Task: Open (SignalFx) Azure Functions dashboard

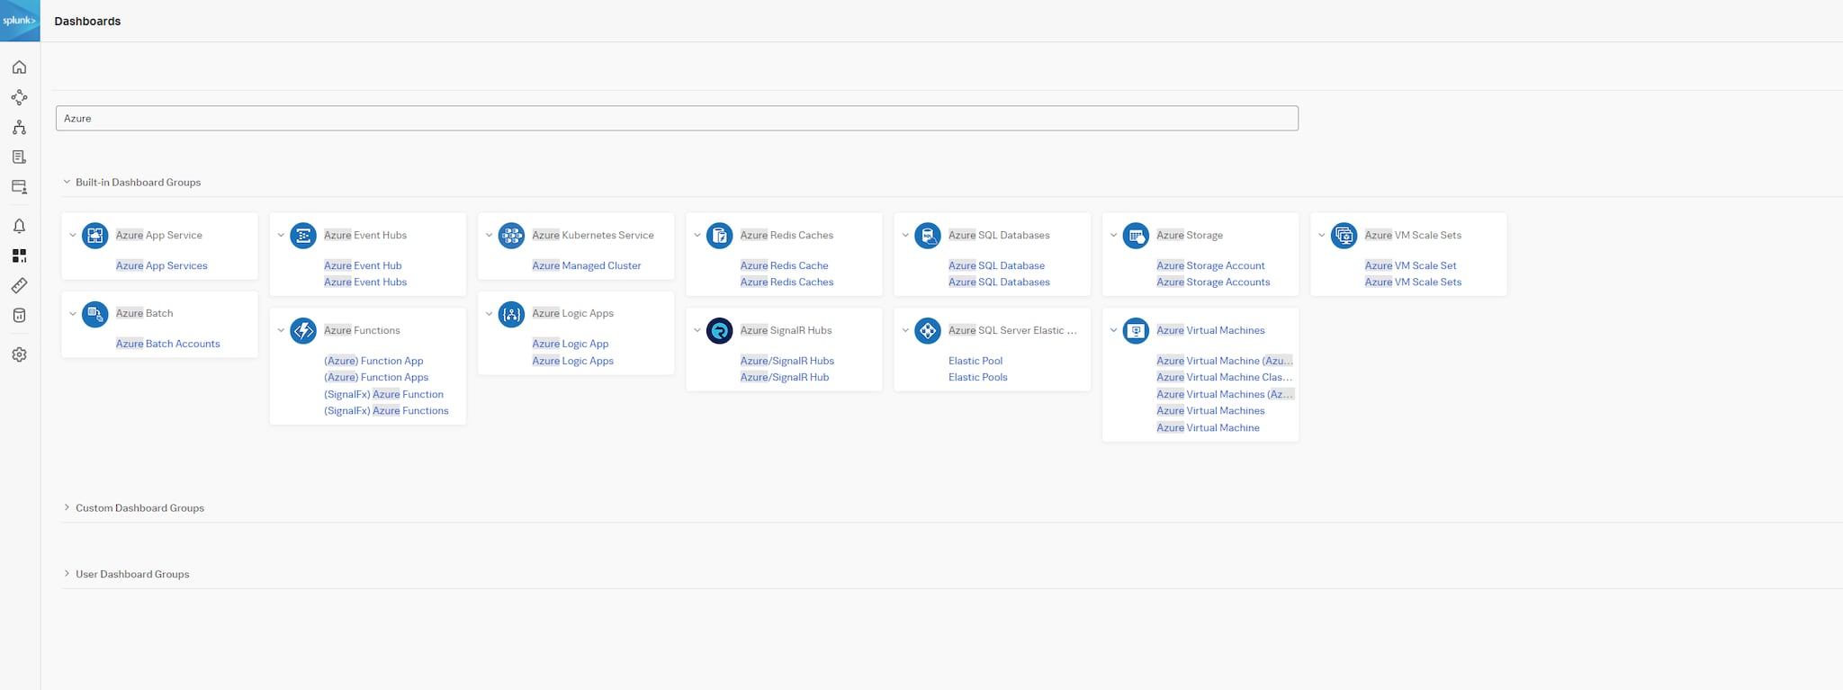Action: (x=386, y=410)
